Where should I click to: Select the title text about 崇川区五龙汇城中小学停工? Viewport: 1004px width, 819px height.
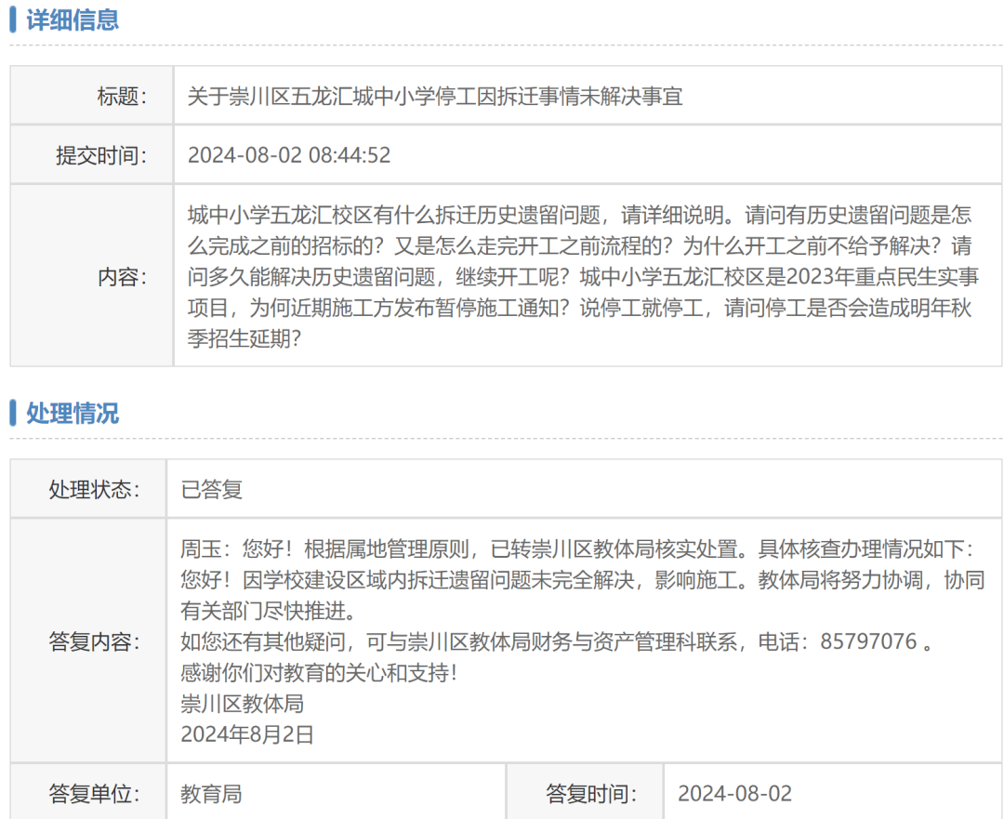coord(435,96)
